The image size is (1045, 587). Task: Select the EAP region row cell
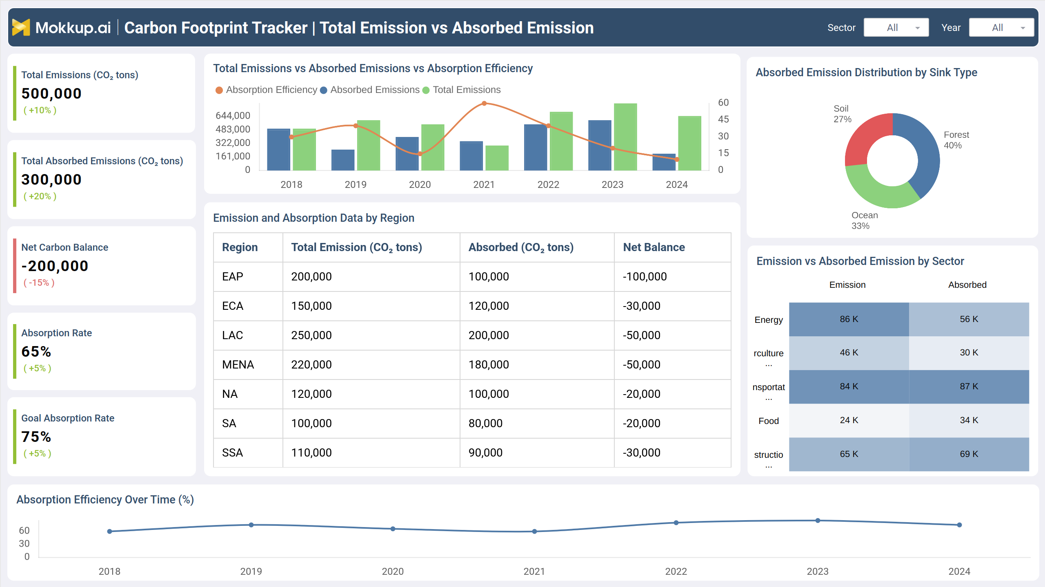(x=248, y=276)
